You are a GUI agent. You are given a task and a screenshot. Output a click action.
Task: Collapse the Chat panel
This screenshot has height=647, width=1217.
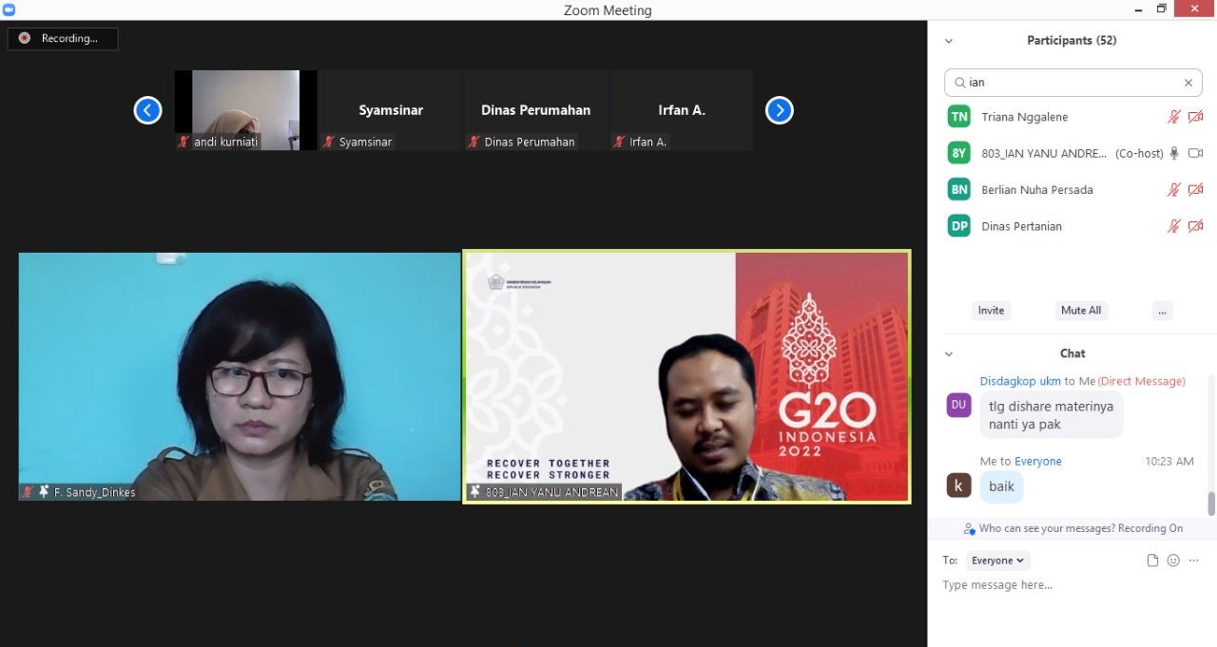click(948, 353)
